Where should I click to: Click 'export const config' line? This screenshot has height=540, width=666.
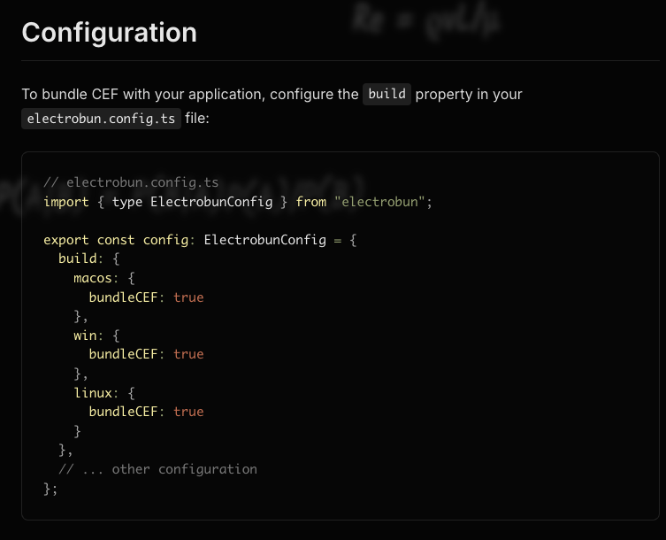pos(200,240)
